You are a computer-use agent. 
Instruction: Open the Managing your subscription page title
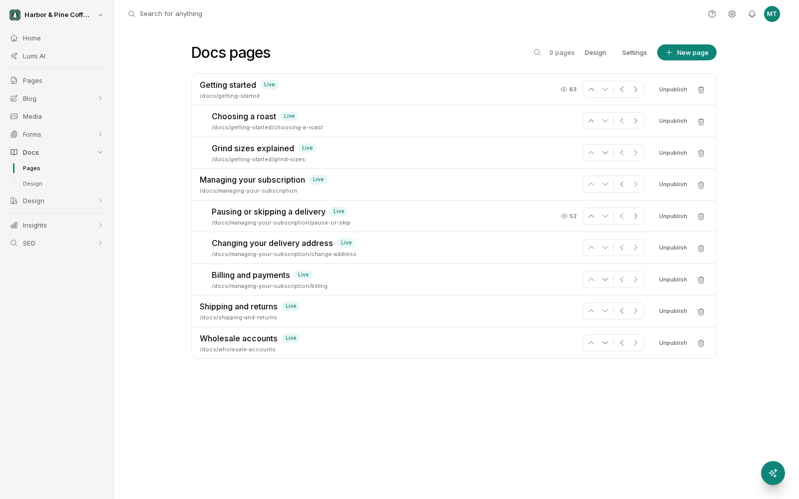(x=252, y=180)
